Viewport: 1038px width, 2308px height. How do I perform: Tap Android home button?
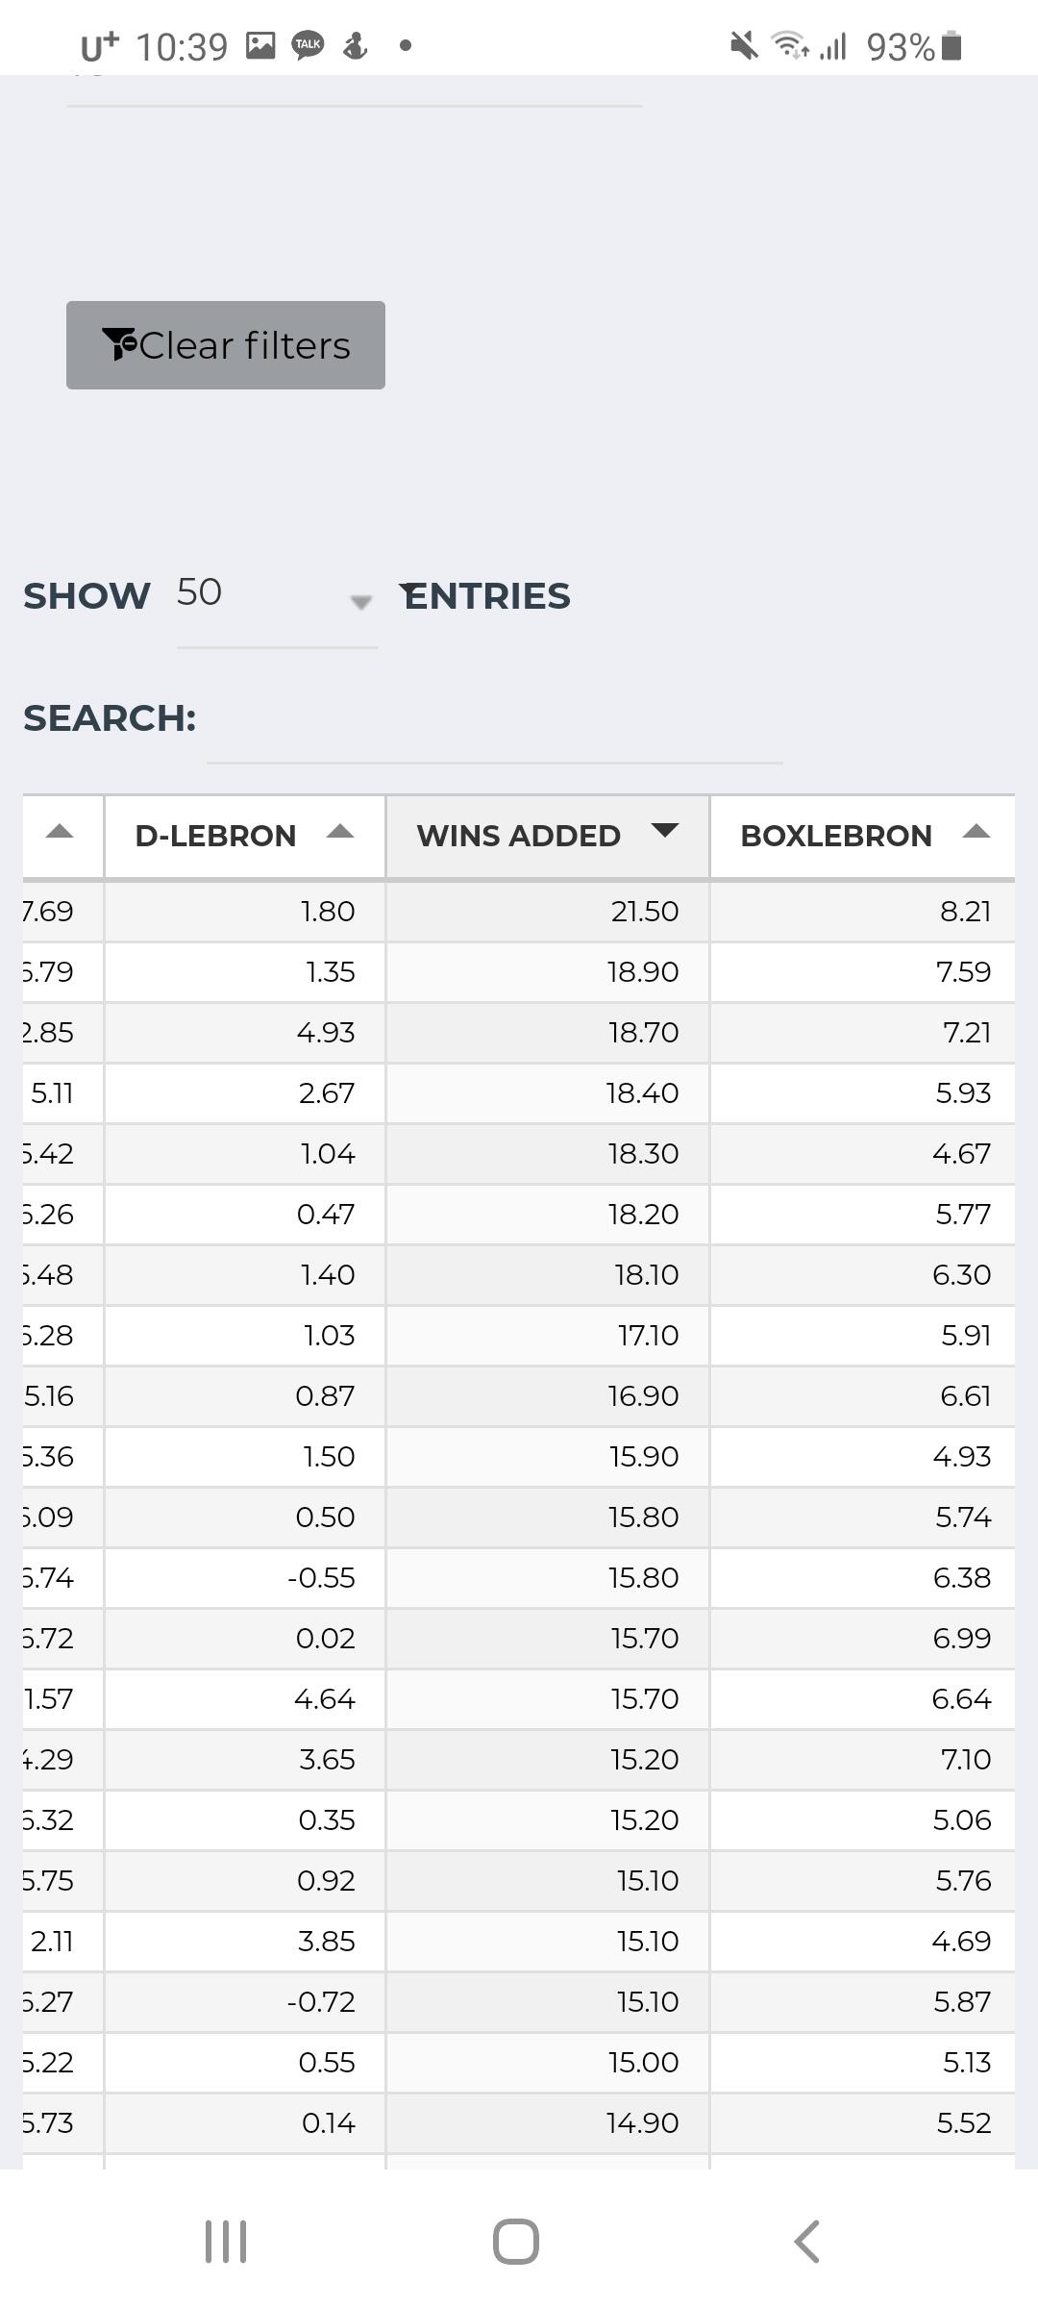[516, 2242]
